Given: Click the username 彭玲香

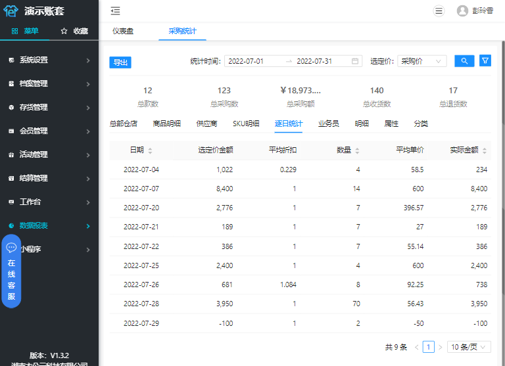Looking at the screenshot, I should click(483, 11).
